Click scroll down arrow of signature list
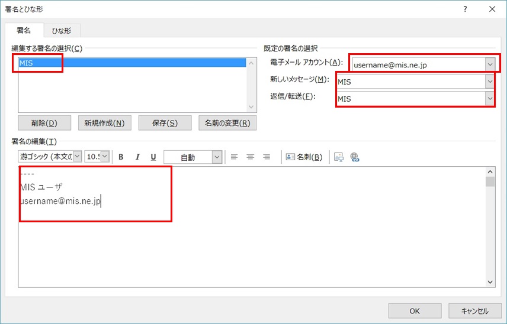Screen dimensions: 507x324 251,107
